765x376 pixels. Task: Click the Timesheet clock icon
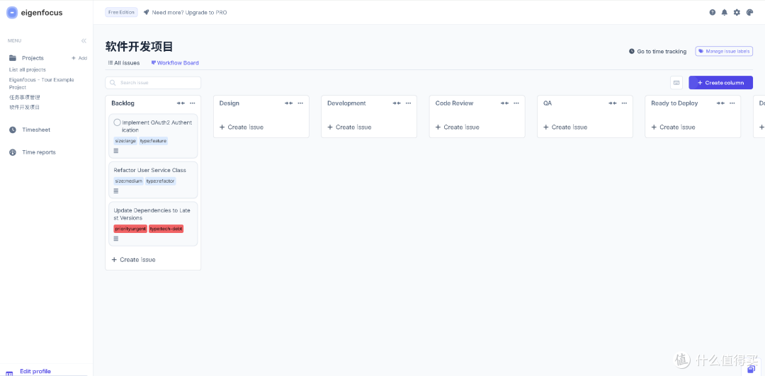[x=13, y=130]
